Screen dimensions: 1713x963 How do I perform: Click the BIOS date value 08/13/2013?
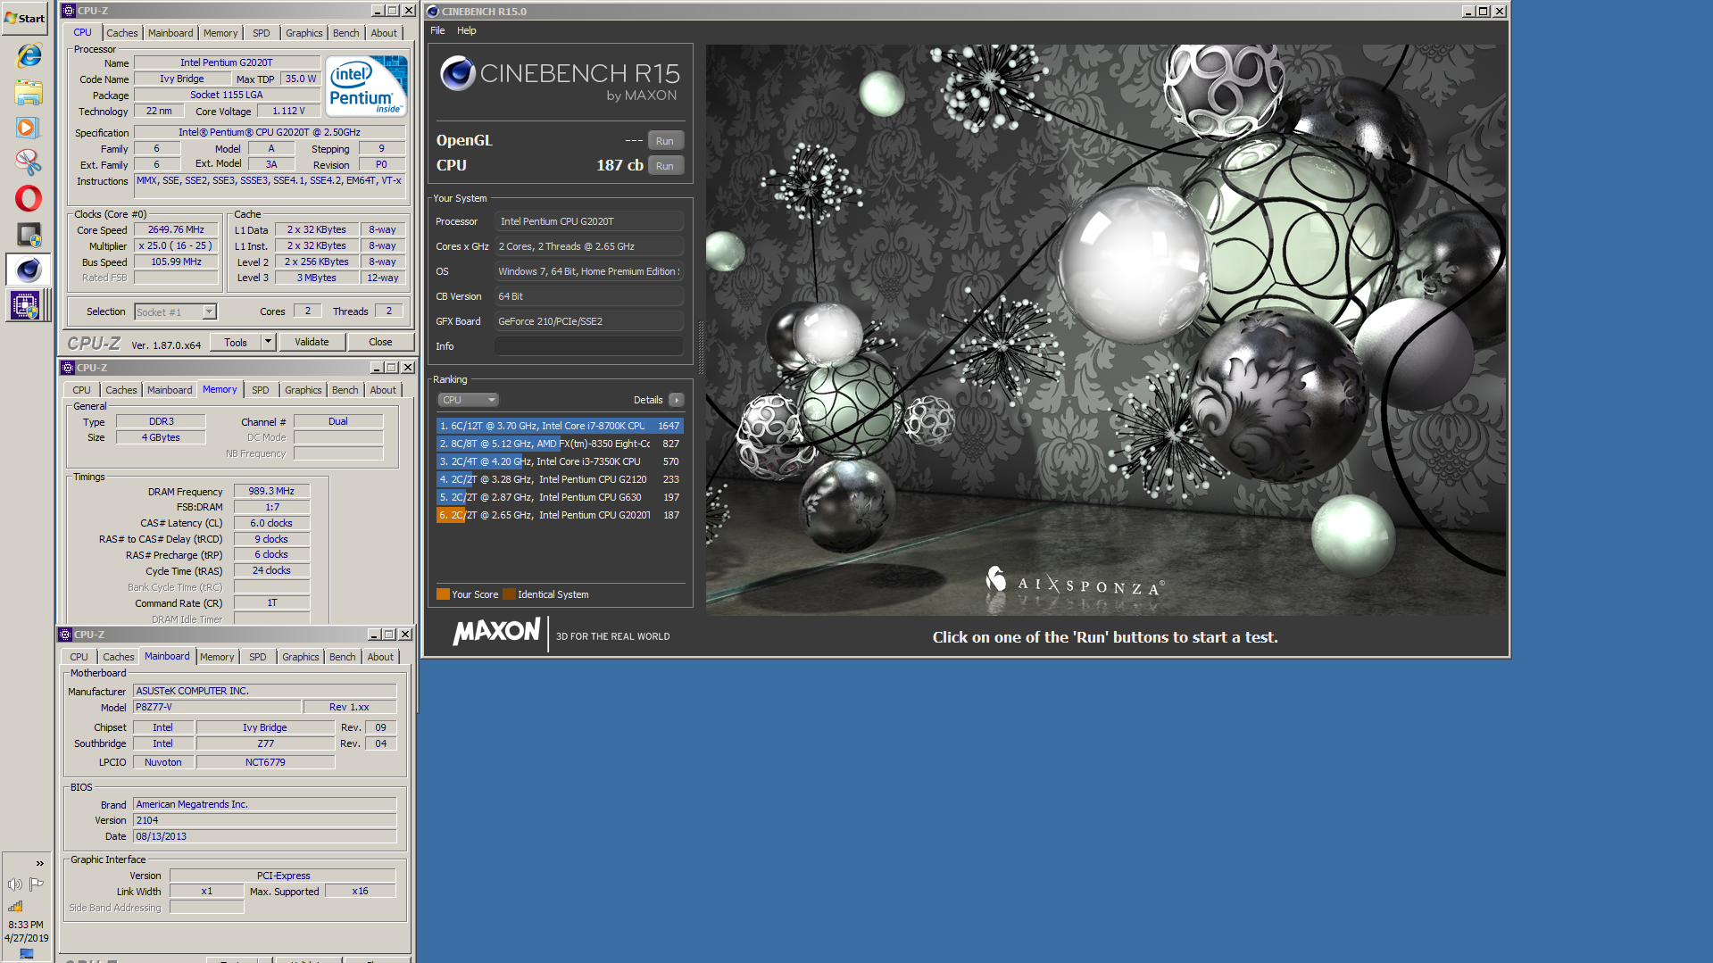264,836
